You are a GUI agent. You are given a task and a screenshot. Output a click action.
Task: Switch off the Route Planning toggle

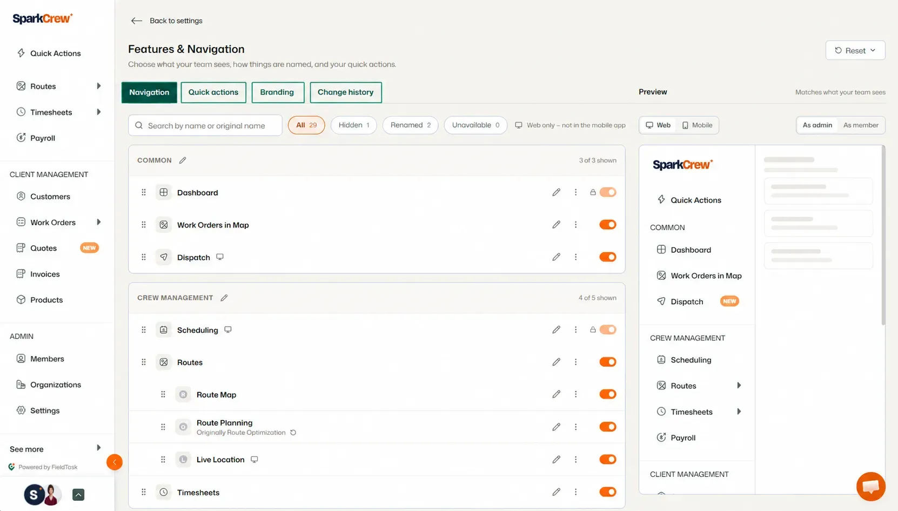608,427
